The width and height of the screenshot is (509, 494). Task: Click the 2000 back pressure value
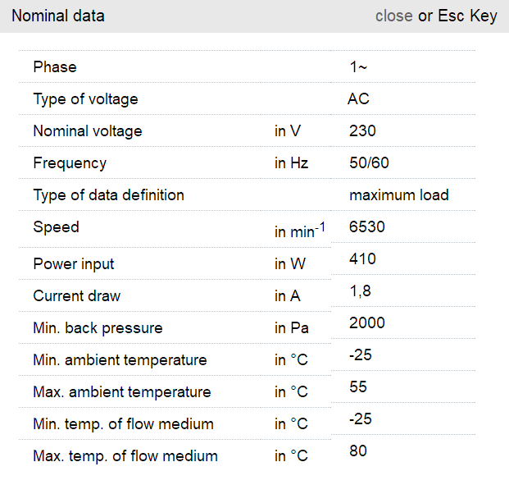coord(366,323)
